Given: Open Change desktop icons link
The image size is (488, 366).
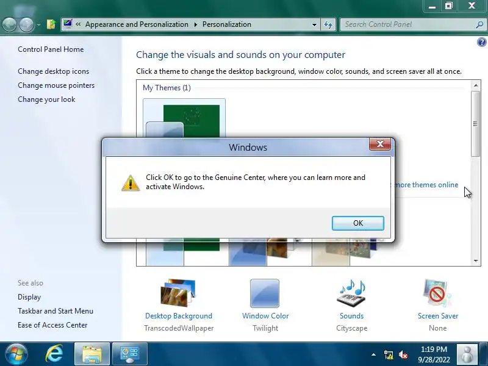Looking at the screenshot, I should pos(53,71).
